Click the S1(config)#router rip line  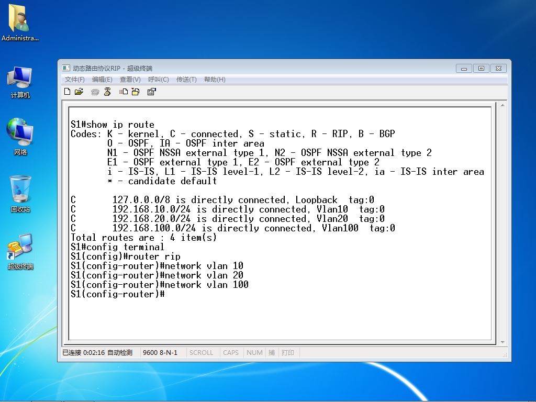tap(126, 256)
